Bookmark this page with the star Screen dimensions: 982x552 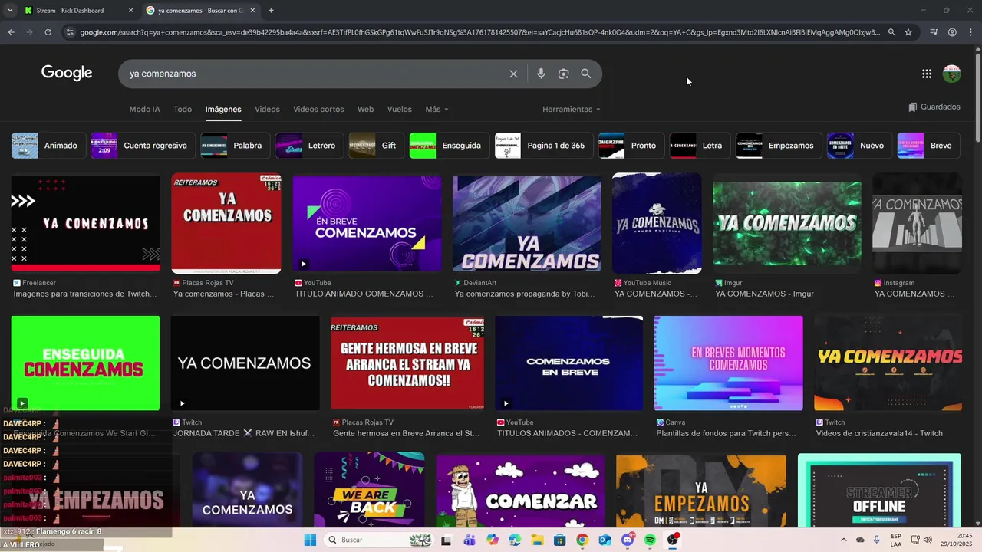coord(908,32)
